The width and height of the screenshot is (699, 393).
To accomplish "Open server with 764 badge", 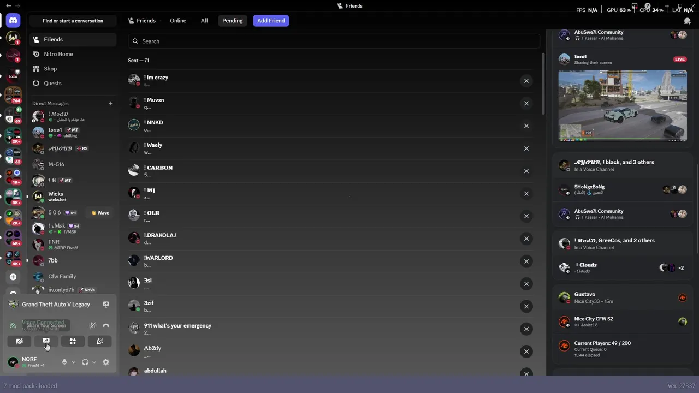I will pos(13,95).
